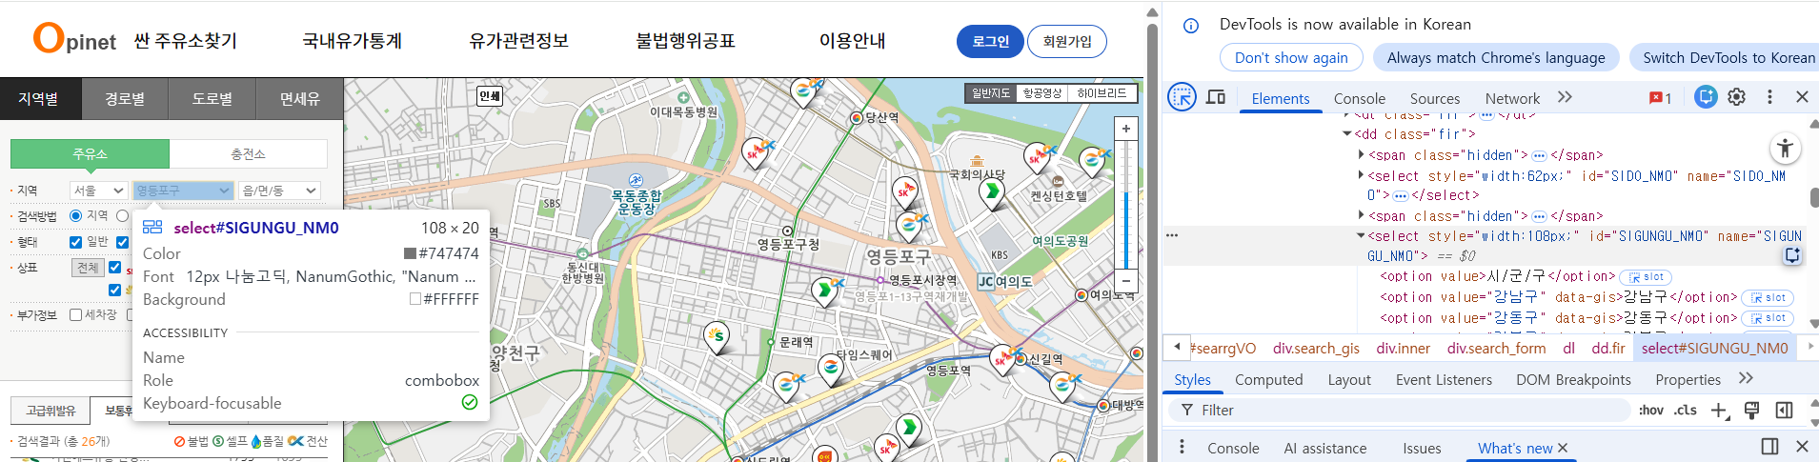
Task: Switch to the 경로별 tab
Action: 125,98
